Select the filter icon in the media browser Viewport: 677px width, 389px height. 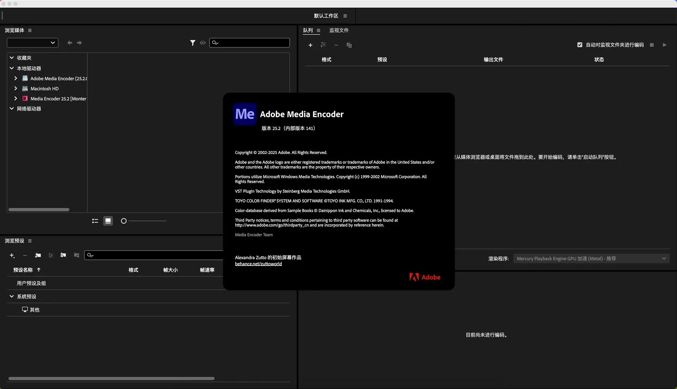[x=193, y=43]
